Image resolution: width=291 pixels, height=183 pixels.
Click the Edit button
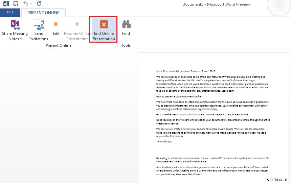point(56,28)
